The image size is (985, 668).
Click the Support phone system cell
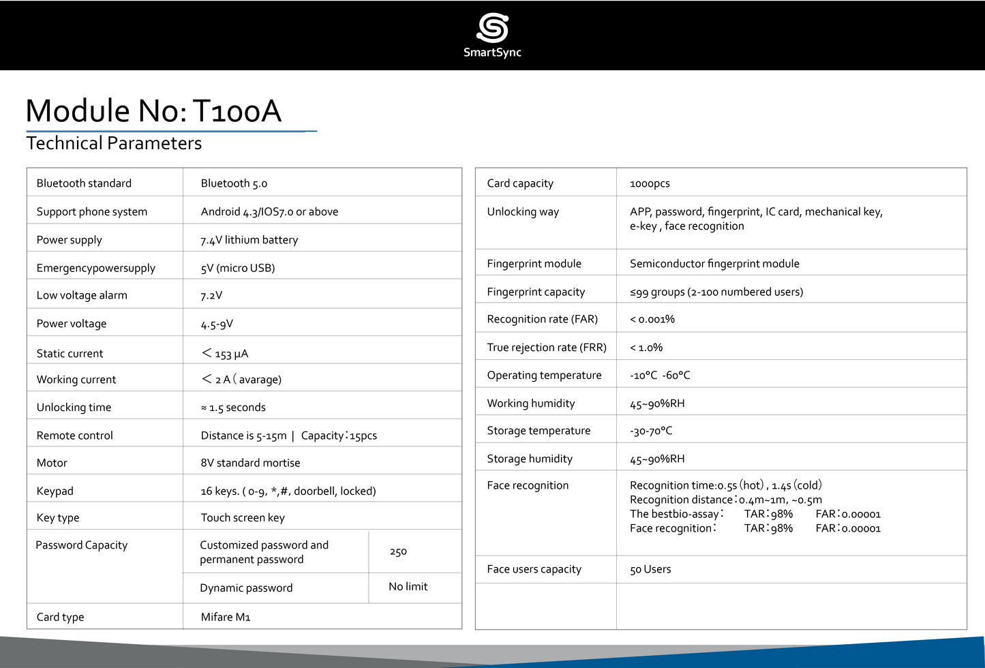(x=92, y=211)
